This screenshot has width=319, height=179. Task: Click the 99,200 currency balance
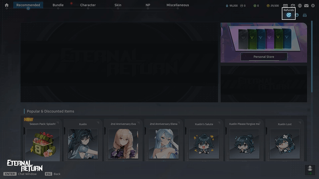pyautogui.click(x=234, y=6)
